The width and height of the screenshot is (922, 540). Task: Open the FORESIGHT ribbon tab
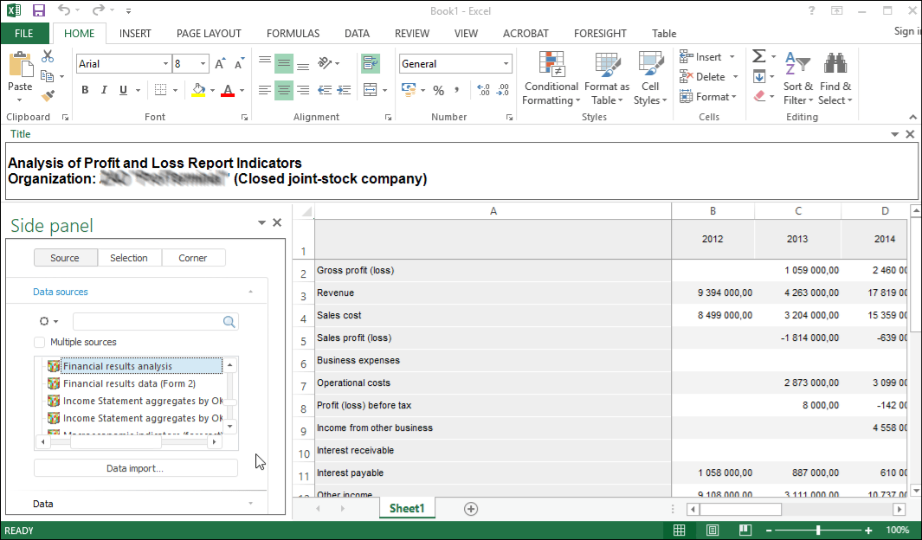pos(599,34)
